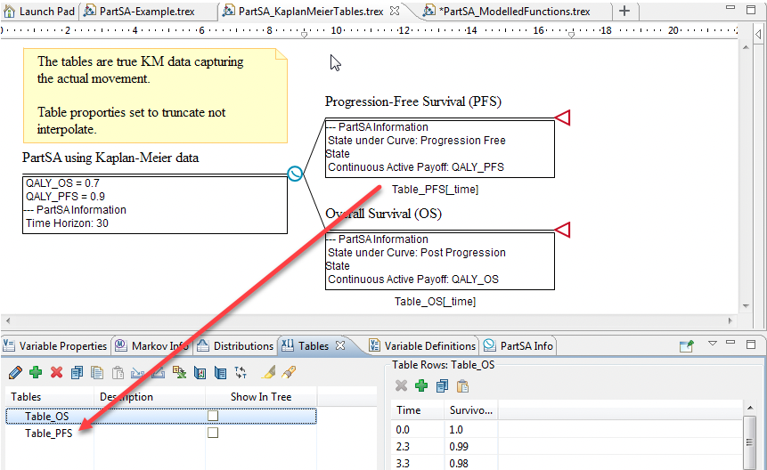The height and width of the screenshot is (470, 767).
Task: Paste rows in Table Rows panel
Action: (x=462, y=385)
